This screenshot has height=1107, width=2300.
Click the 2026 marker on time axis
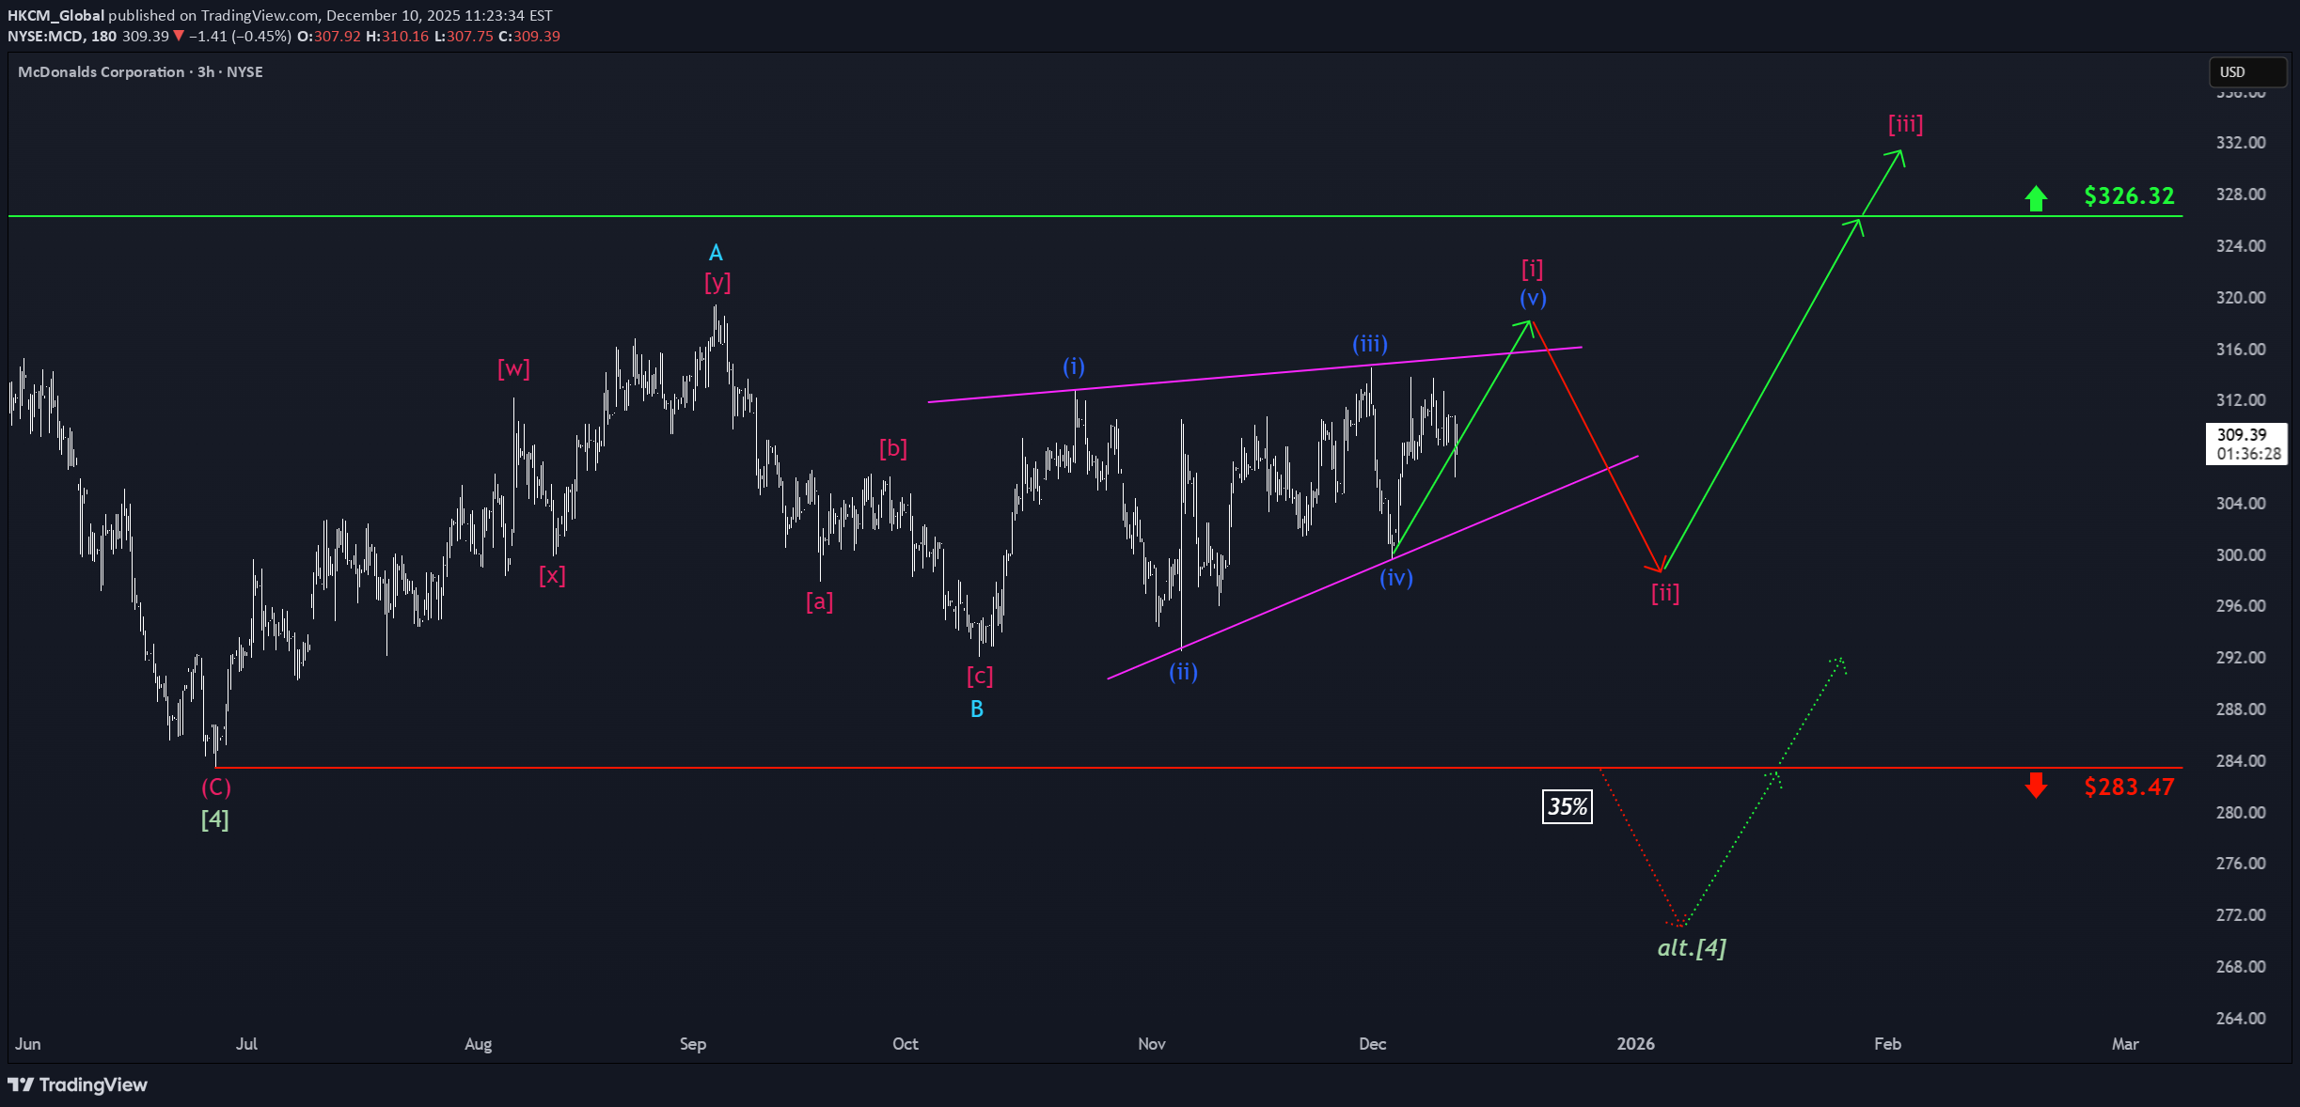[1635, 1043]
